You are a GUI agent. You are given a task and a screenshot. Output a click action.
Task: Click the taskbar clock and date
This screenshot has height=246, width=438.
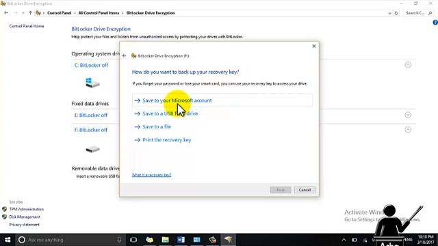(x=426, y=240)
